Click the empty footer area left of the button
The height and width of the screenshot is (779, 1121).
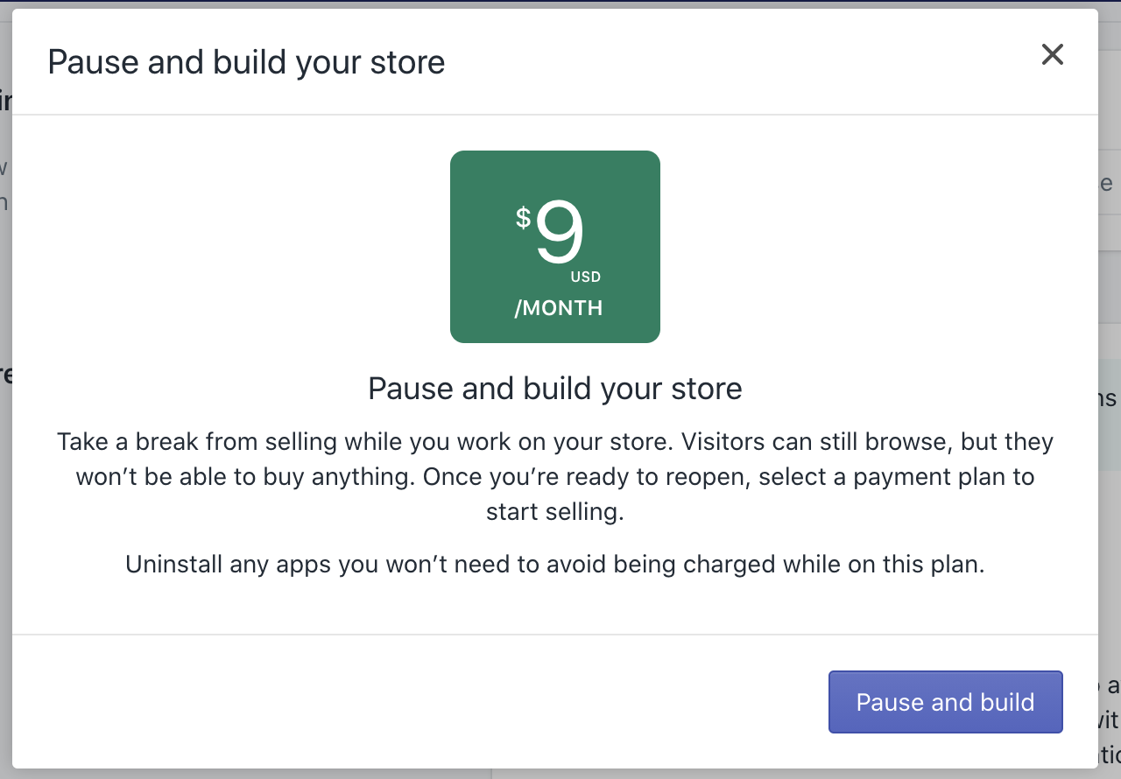click(x=420, y=702)
